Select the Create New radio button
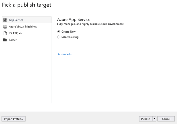 click(59, 32)
